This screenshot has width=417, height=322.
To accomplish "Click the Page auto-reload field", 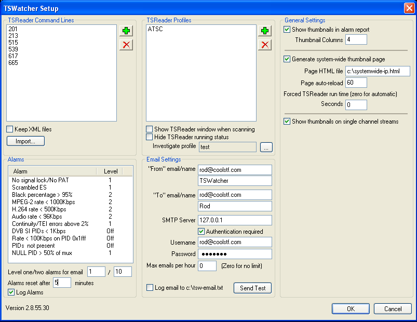I will coord(356,83).
